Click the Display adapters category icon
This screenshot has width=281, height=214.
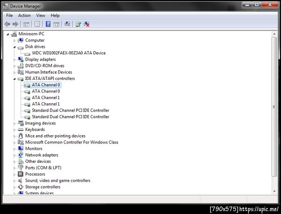pos(21,60)
